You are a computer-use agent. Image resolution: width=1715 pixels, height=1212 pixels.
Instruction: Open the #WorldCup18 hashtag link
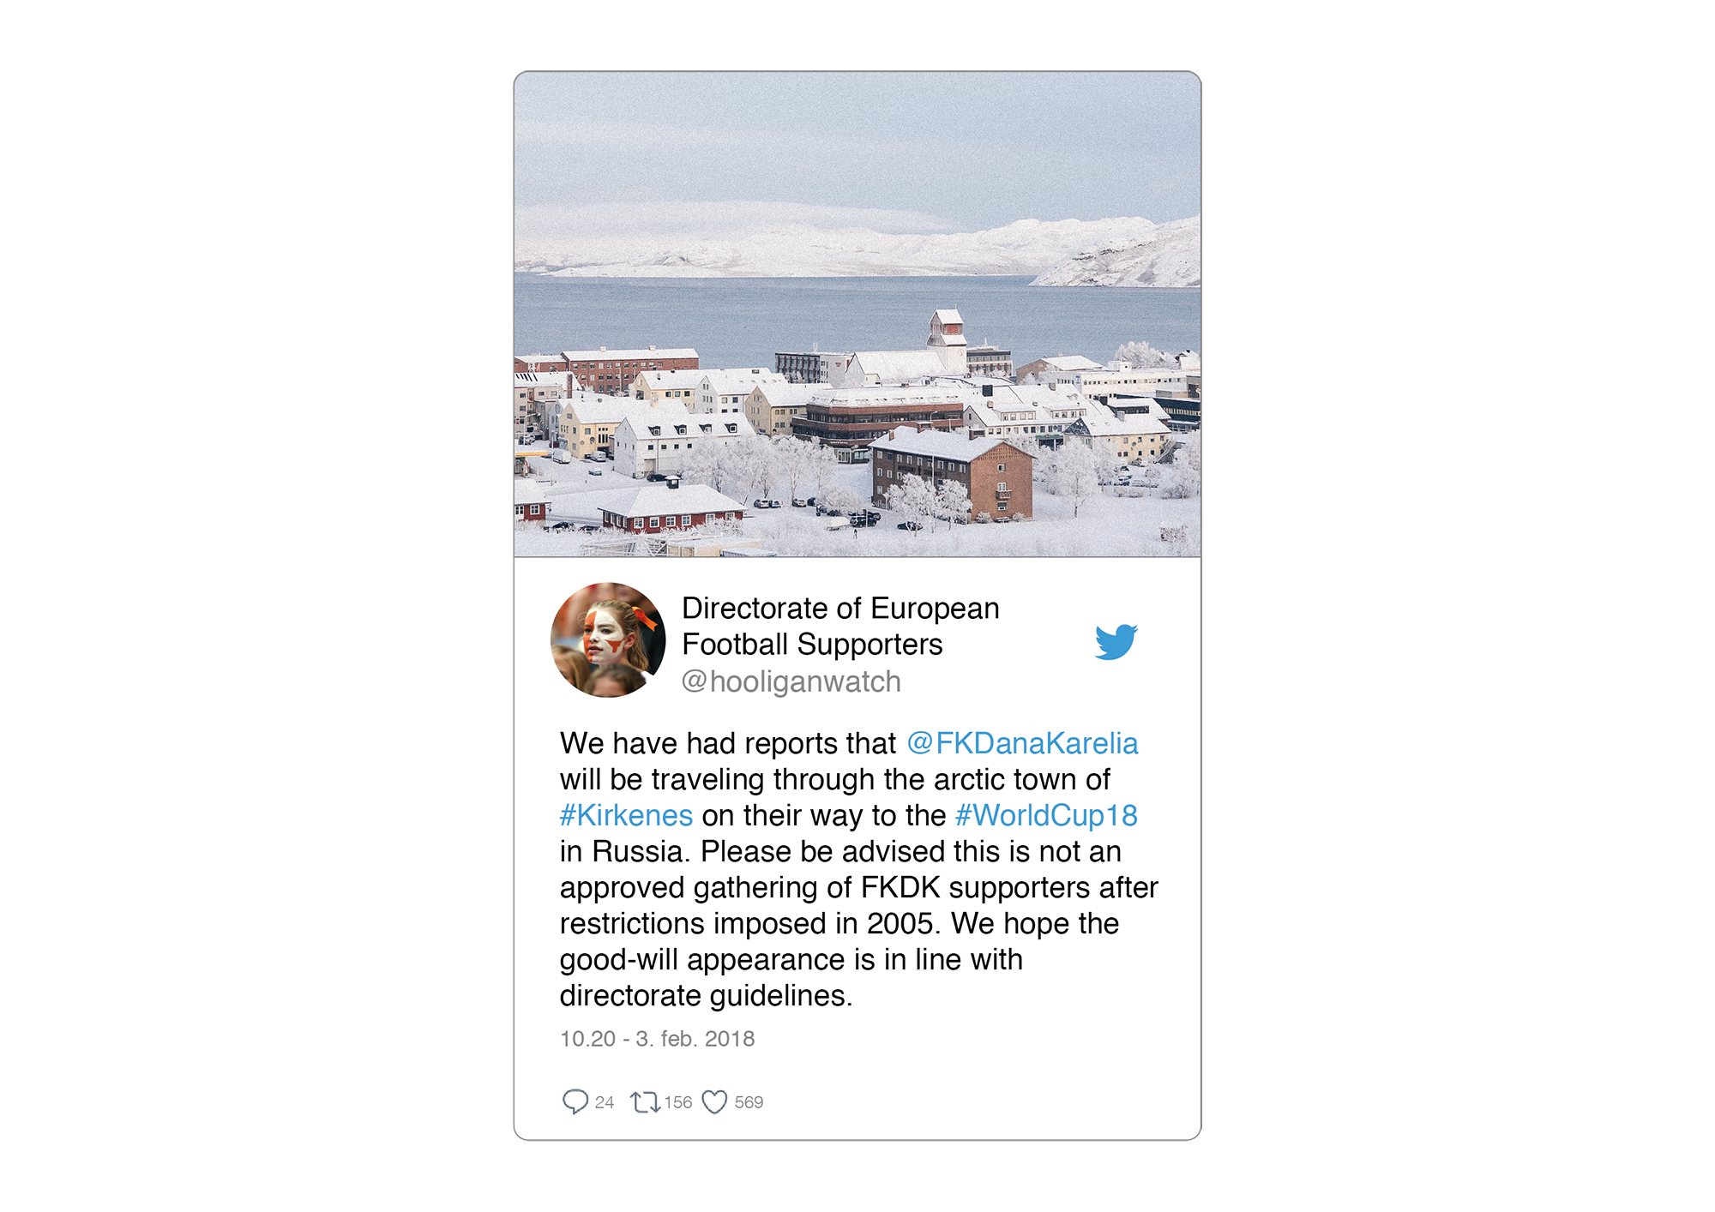point(1046,815)
